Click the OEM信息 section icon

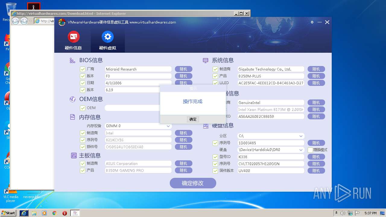tap(72, 99)
